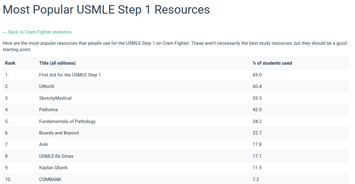Click rank 7. beside Anki
The image size is (355, 184).
coord(7,144)
